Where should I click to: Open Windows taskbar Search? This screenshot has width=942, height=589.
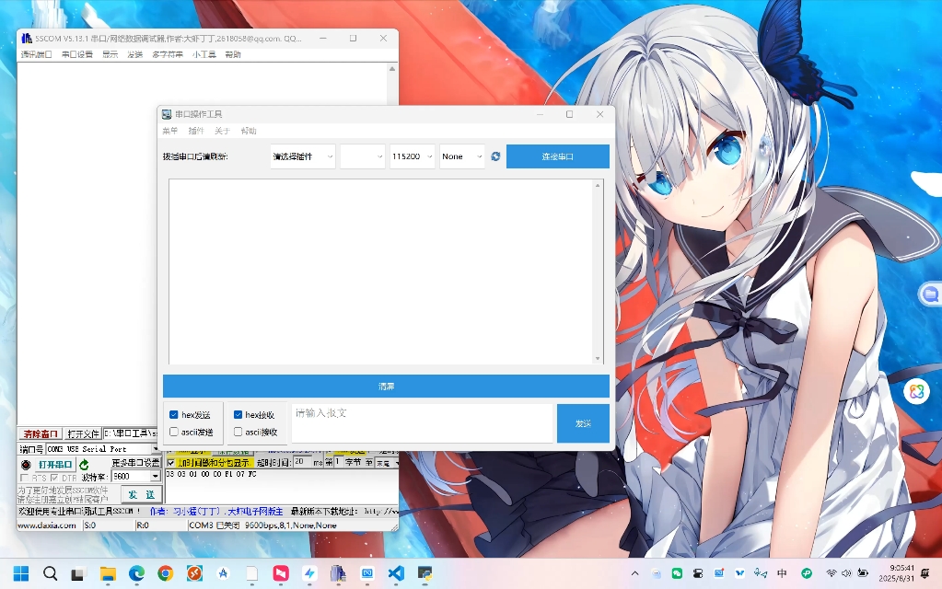[x=50, y=574]
